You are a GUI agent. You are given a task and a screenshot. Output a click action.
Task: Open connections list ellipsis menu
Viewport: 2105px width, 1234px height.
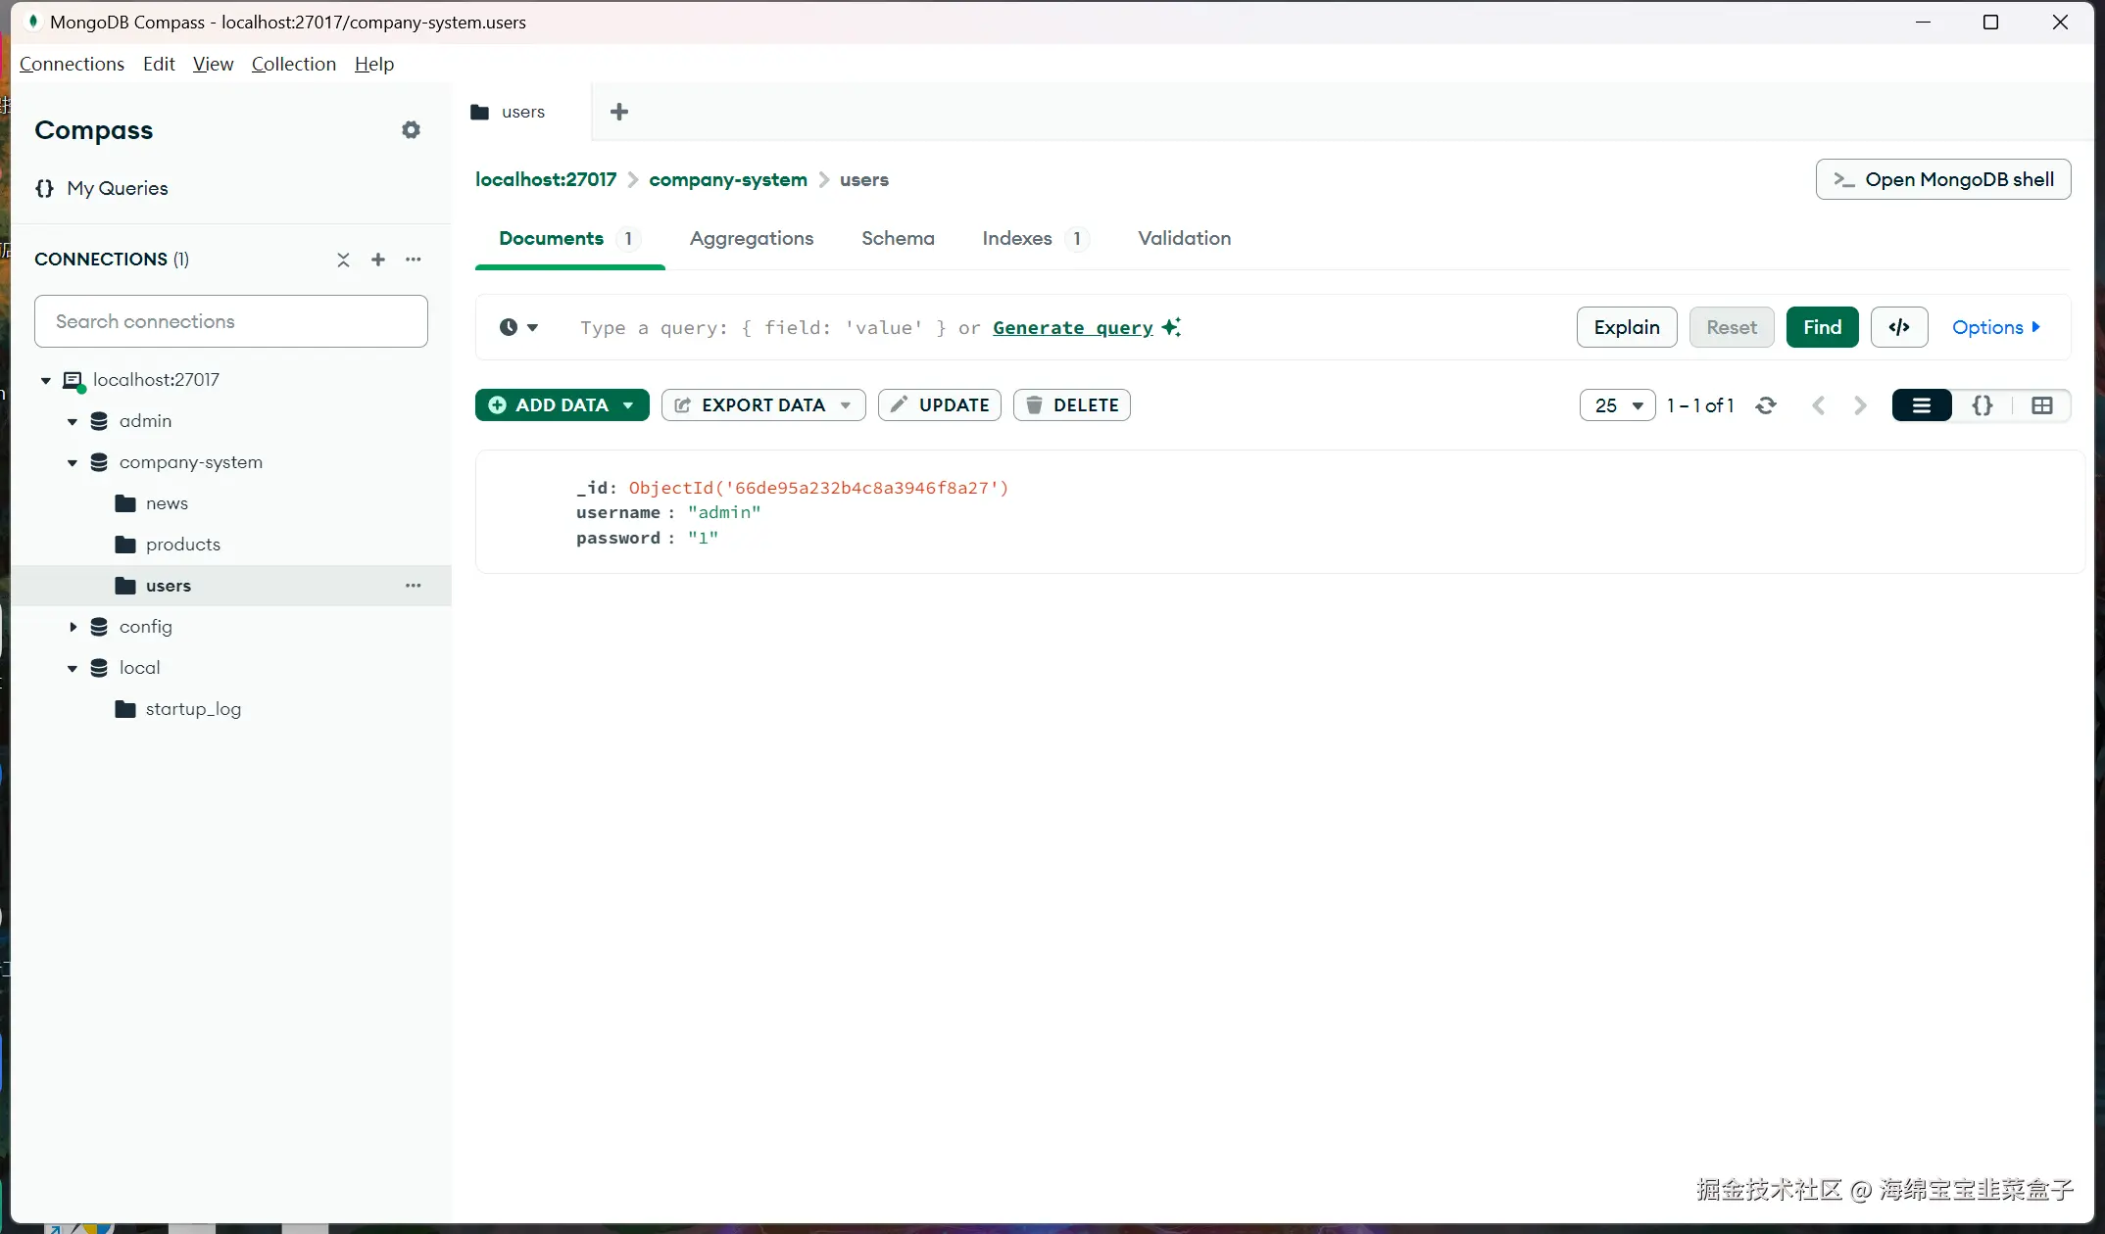(414, 260)
